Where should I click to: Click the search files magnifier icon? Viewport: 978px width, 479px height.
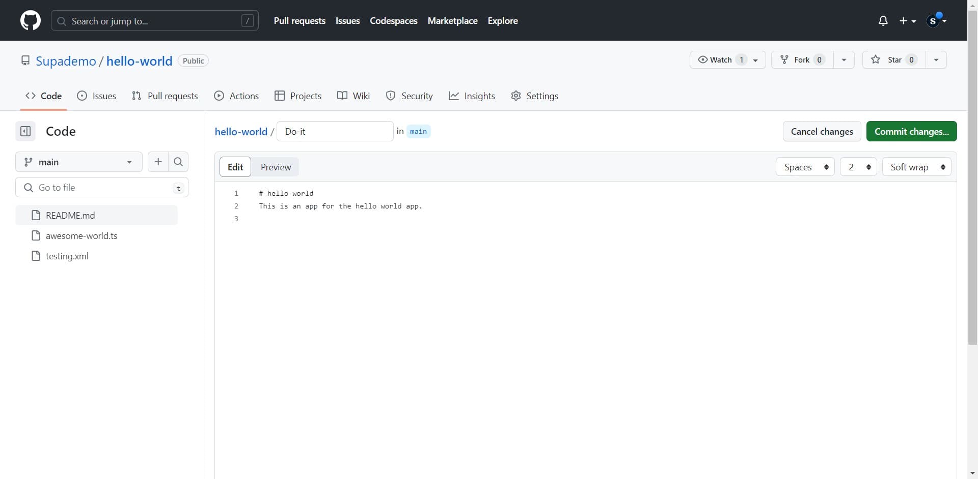[178, 162]
